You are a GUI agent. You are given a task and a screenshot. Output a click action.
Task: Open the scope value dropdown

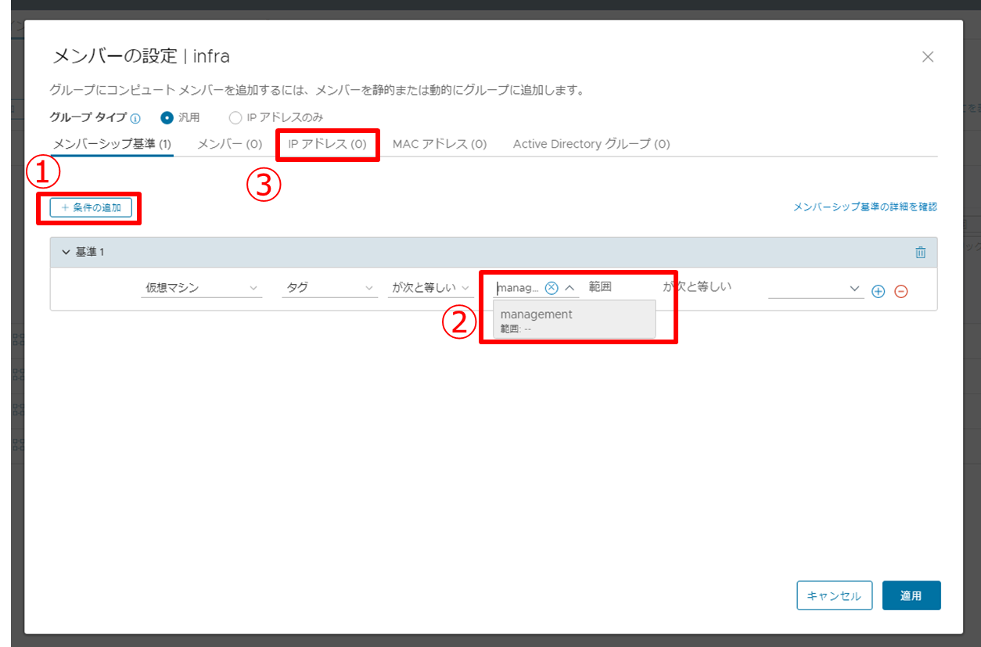814,289
